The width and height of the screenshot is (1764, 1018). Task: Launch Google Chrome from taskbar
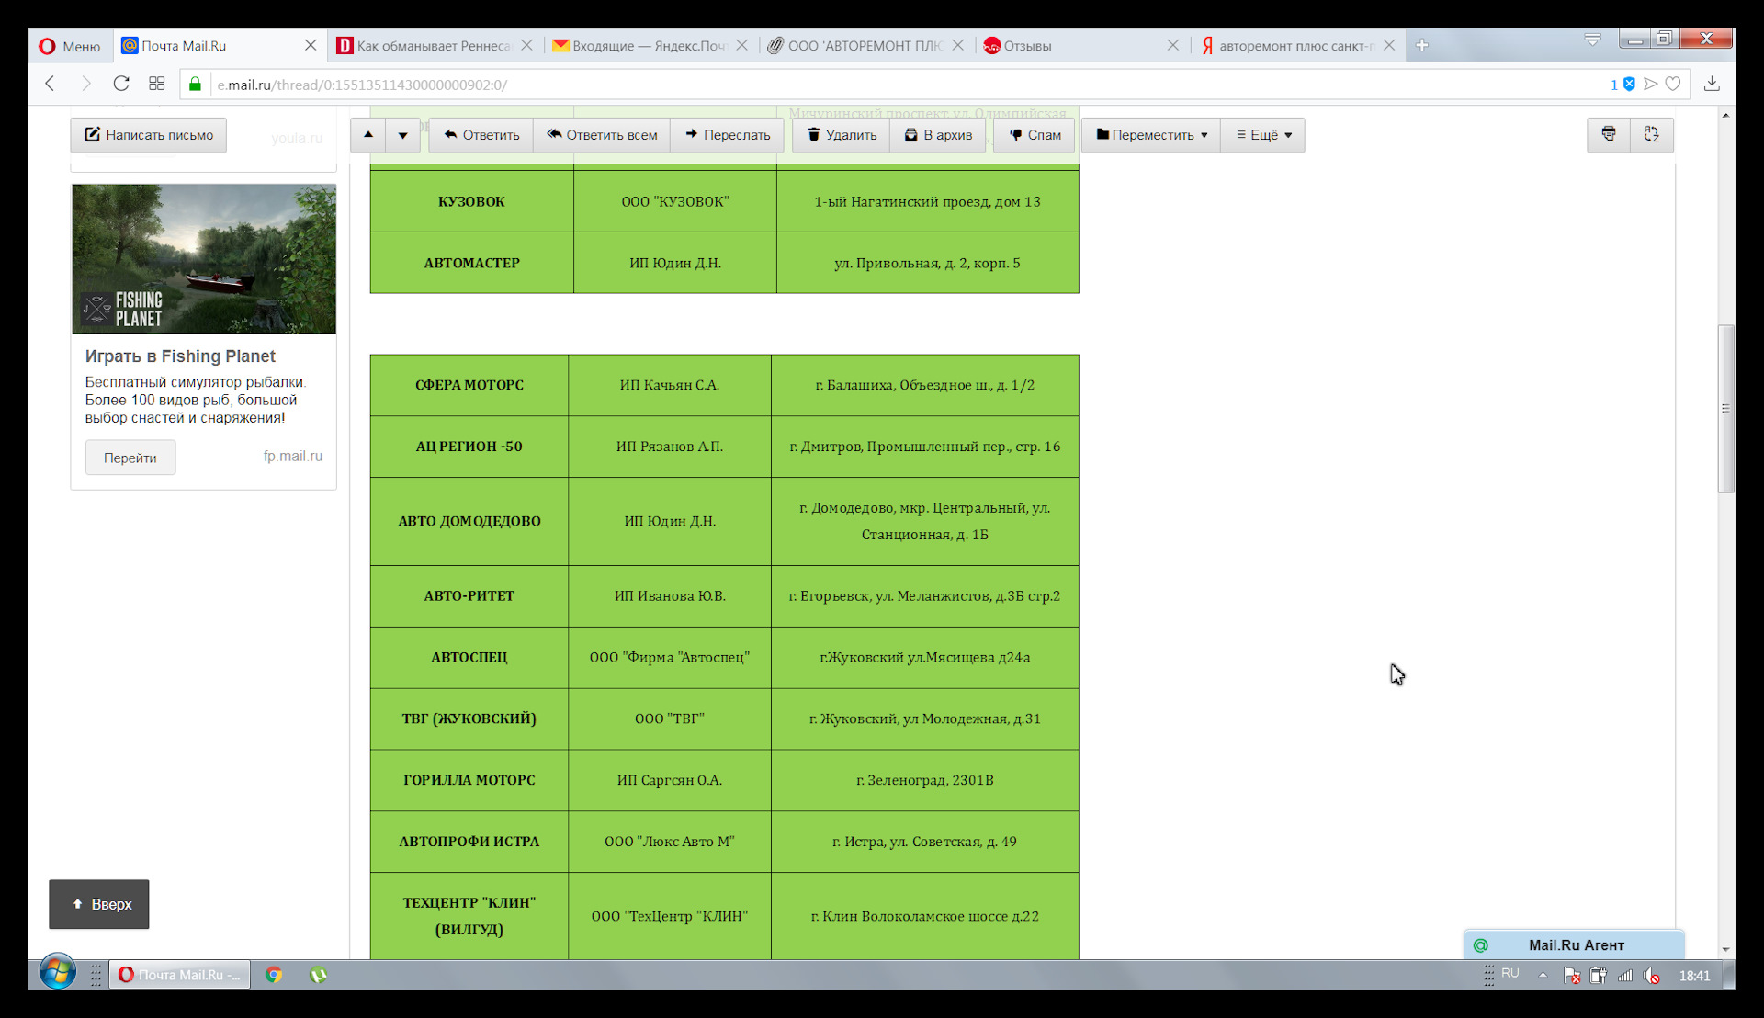(274, 975)
